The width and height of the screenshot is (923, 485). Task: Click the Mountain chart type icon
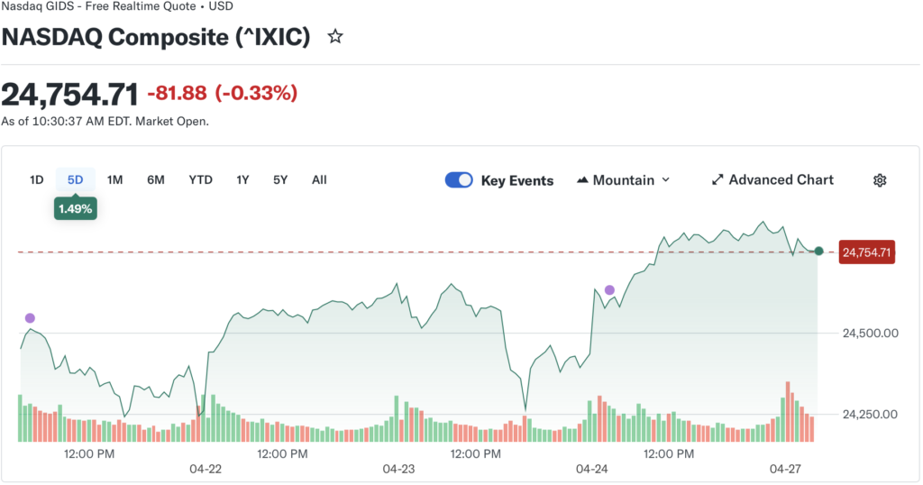(x=581, y=180)
